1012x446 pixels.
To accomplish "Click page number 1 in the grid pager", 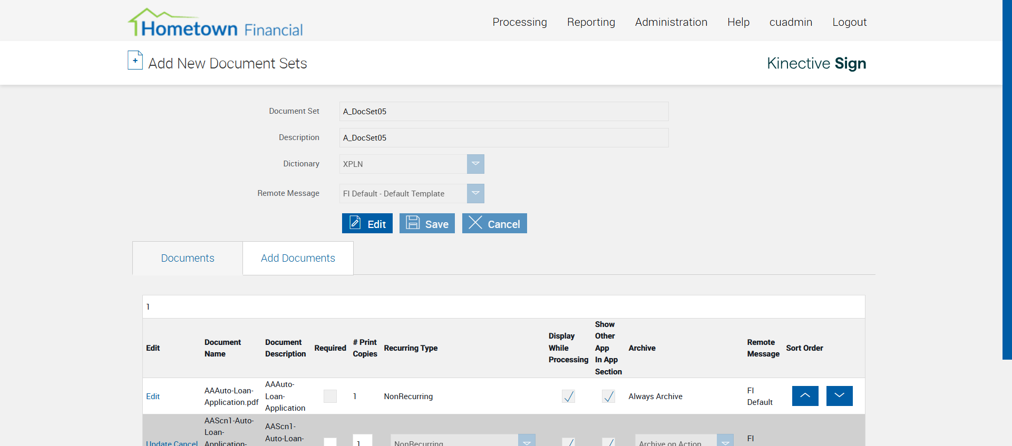I will click(x=148, y=307).
